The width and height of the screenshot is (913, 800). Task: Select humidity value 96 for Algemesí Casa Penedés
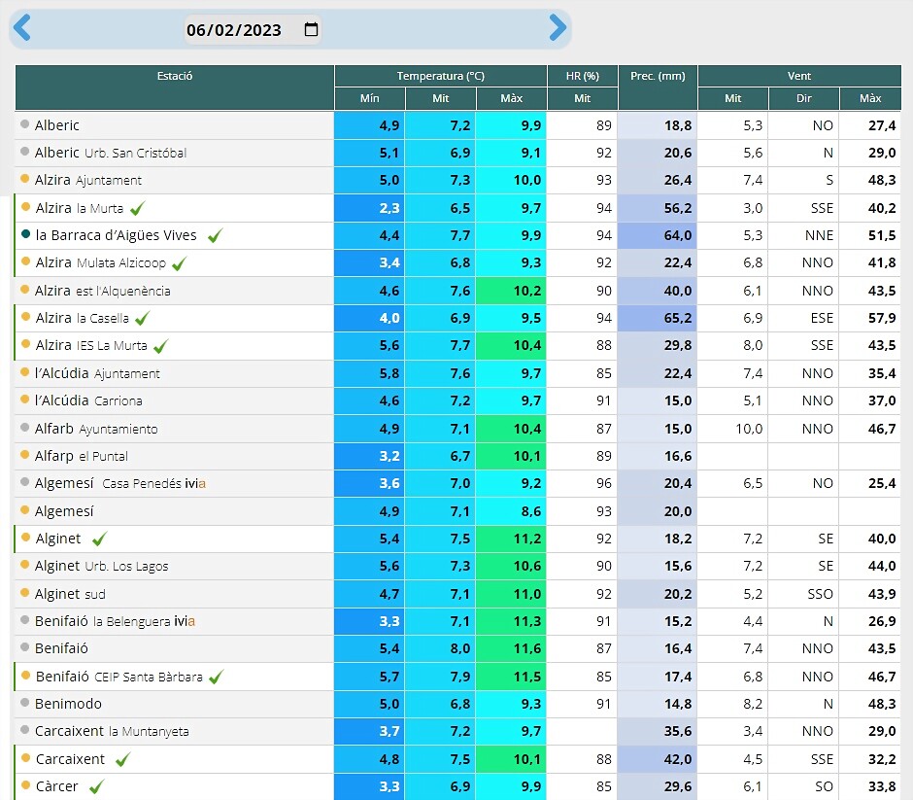582,484
